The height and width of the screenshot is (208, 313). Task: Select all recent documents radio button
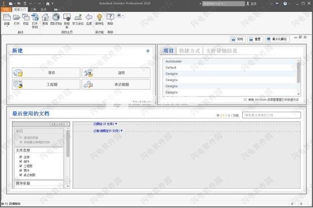point(21,142)
